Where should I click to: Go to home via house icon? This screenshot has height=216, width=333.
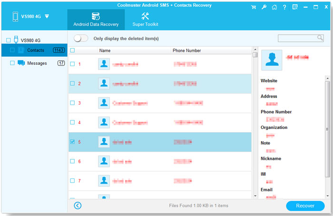pos(274,7)
